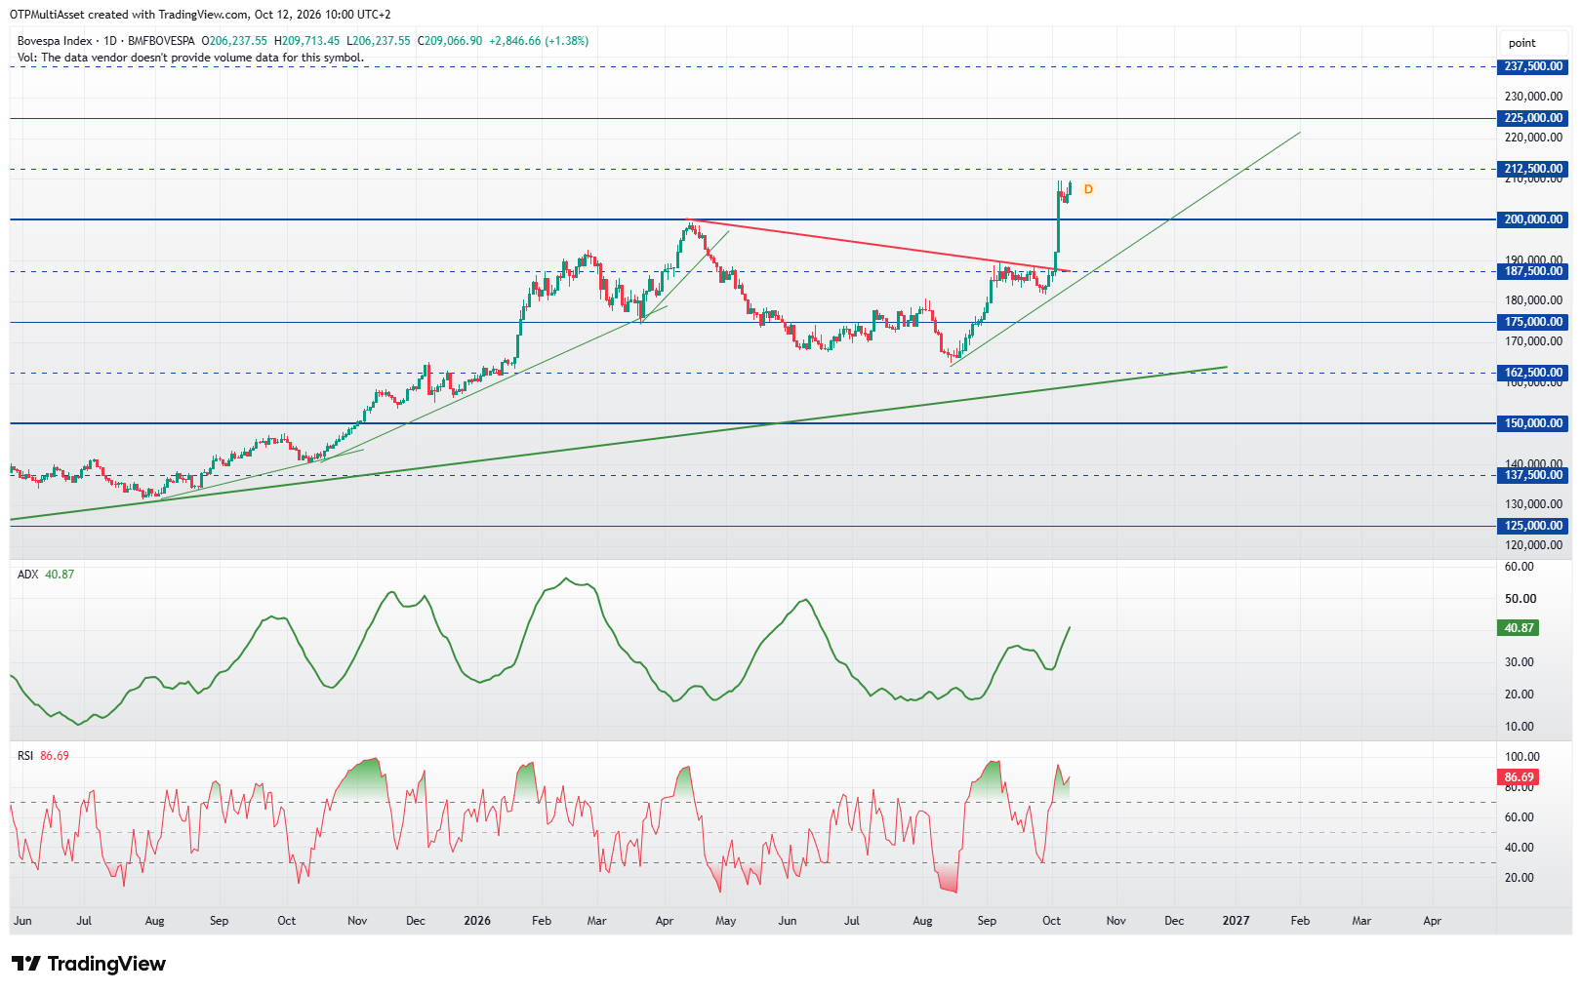Click the 125,000.00 price level label
The image size is (1582, 993).
(1532, 526)
